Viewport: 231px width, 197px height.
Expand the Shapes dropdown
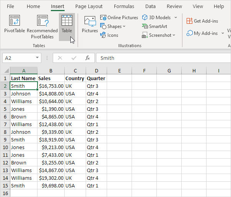pyautogui.click(x=113, y=26)
